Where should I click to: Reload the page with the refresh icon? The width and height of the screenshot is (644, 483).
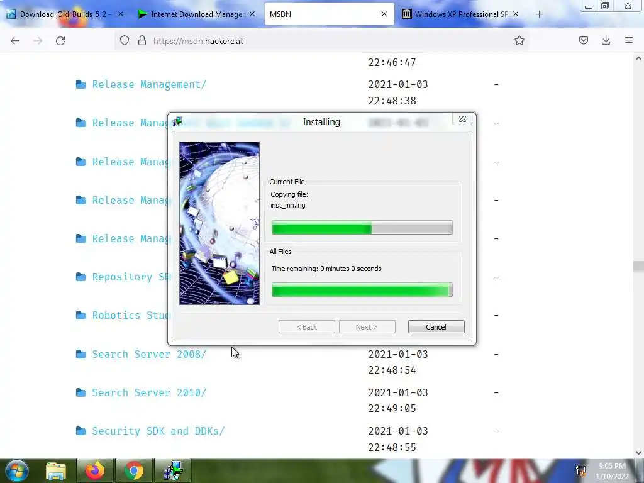point(60,41)
